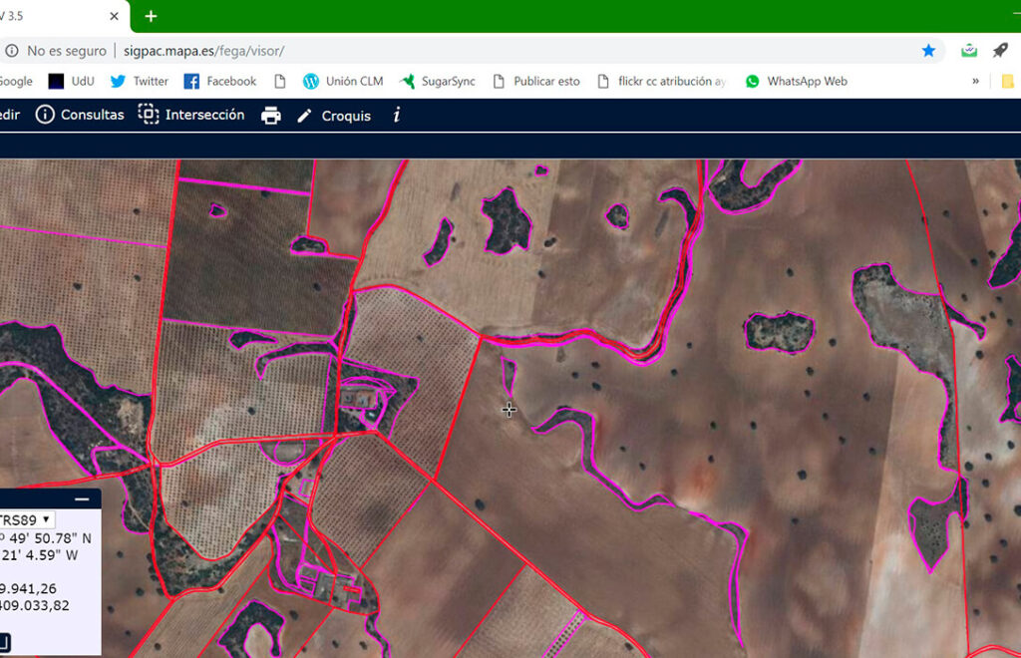Screen dimensions: 1021x658
Task: Open the Unión CLM WordPress bookmark
Action: [343, 82]
